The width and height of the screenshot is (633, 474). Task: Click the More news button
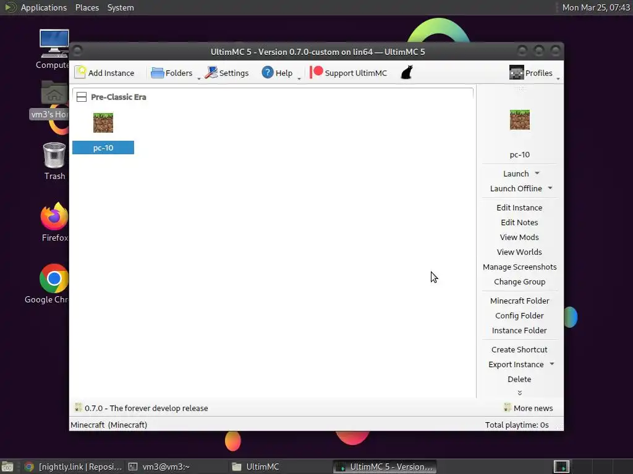[529, 408]
